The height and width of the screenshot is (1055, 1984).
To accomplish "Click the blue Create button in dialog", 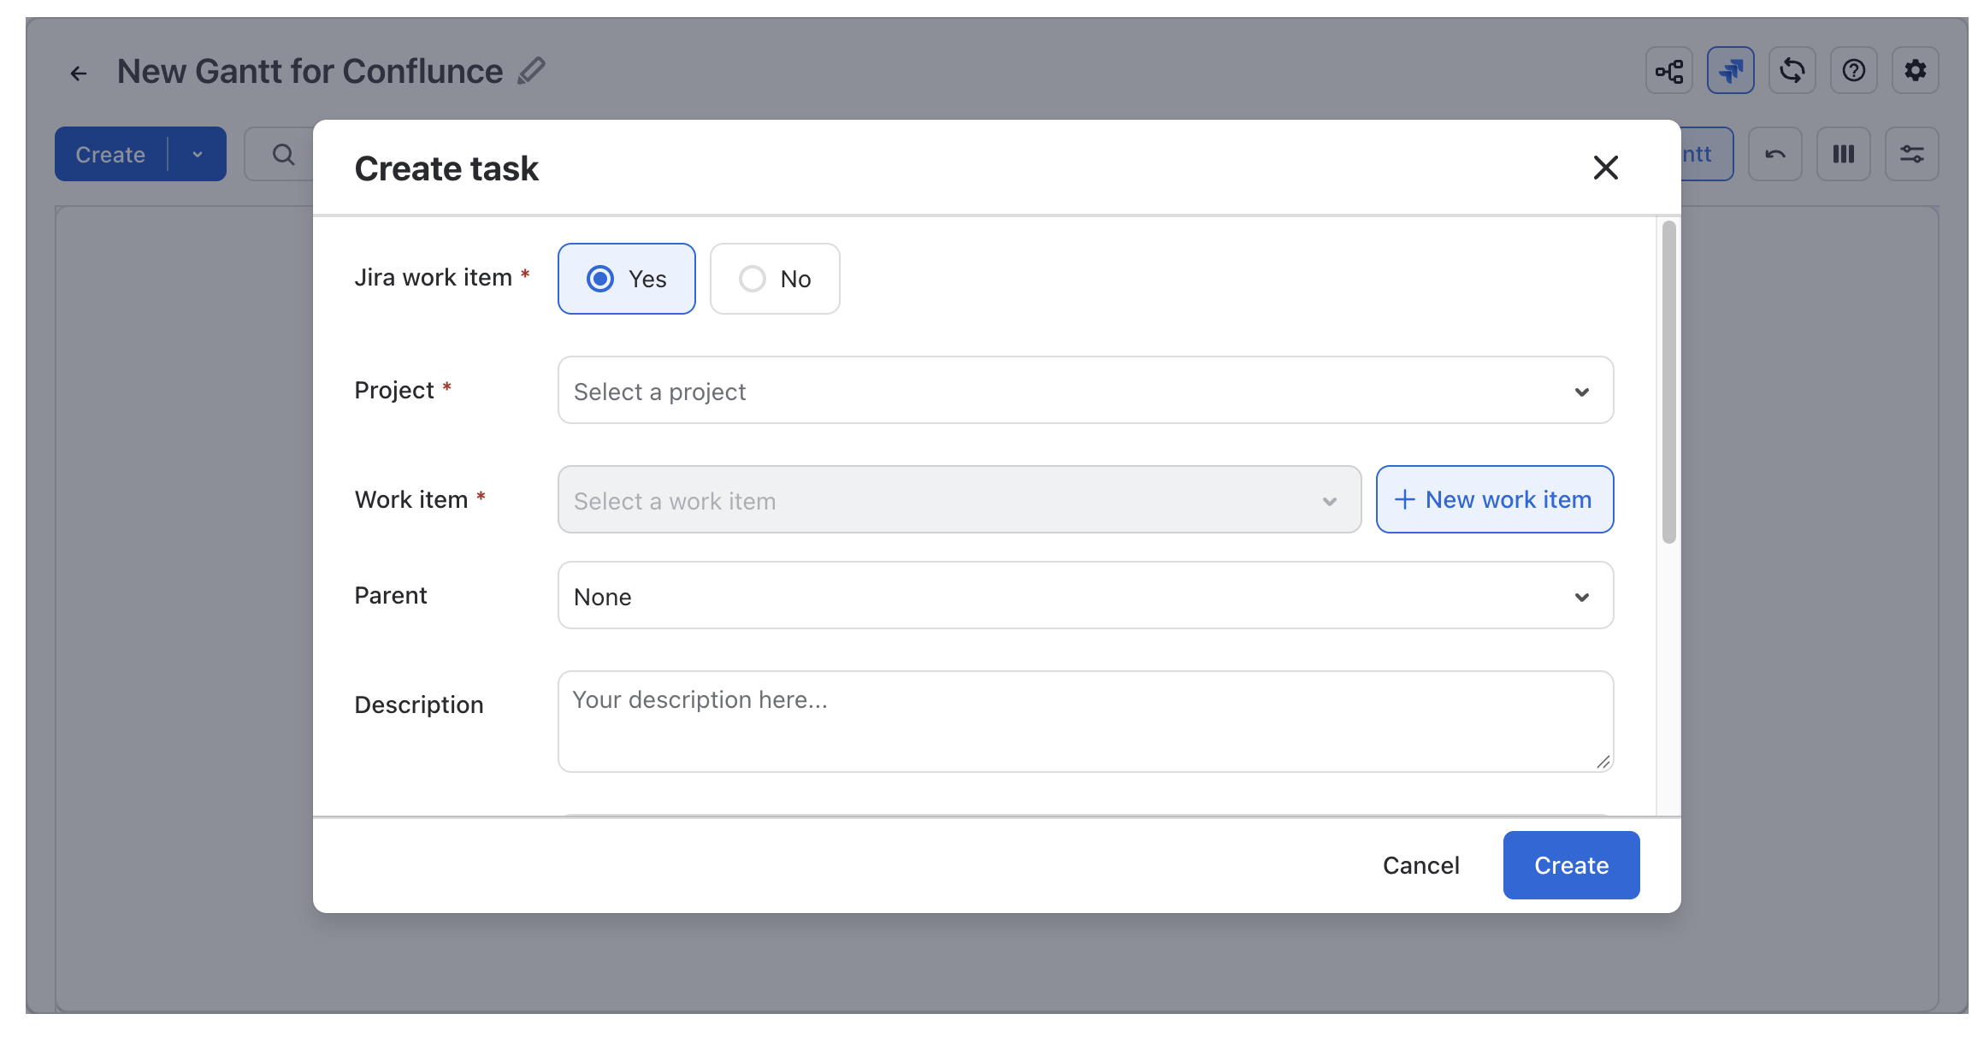I will coord(1571,865).
